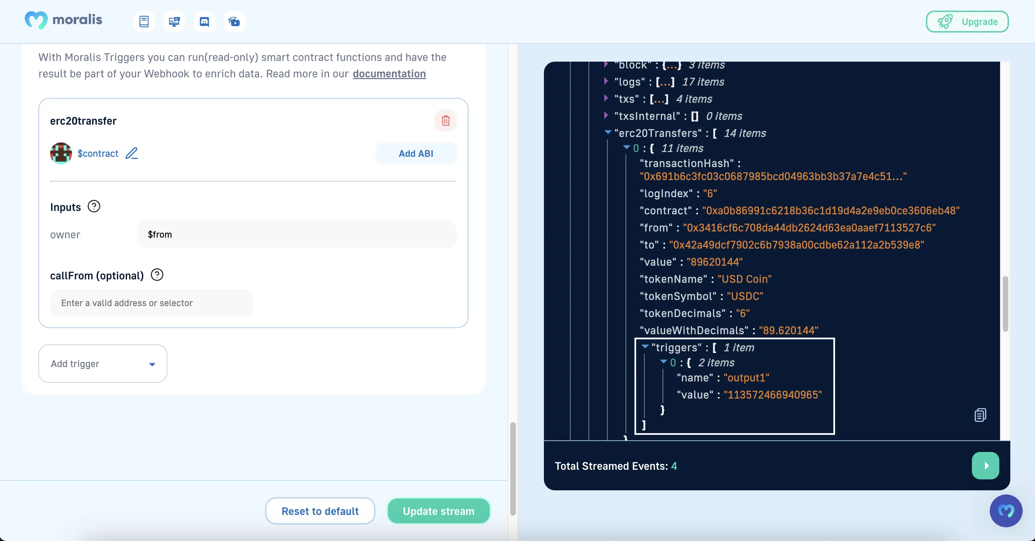
Task: Edit $contract address with pencil icon
Action: pyautogui.click(x=132, y=153)
